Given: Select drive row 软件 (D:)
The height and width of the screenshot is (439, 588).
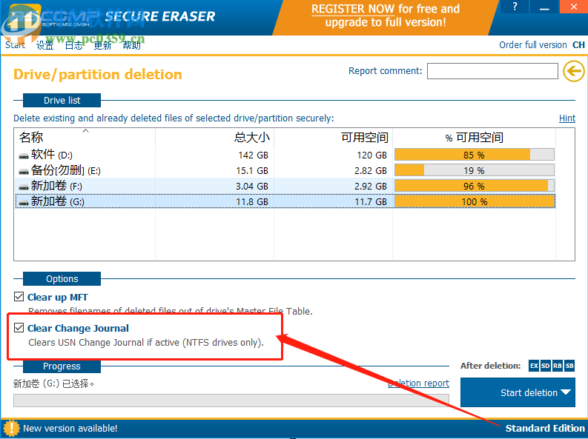Looking at the screenshot, I should 285,155.
